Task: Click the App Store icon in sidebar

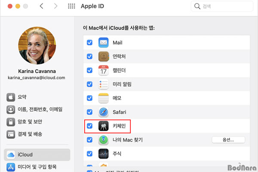Action: click(11, 167)
